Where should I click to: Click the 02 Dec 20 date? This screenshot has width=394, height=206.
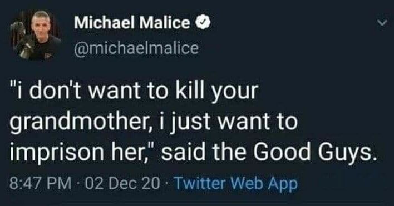[x=122, y=184]
